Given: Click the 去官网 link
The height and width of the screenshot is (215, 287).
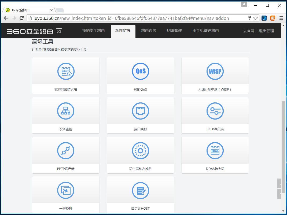Looking at the screenshot, I should click(x=248, y=31).
